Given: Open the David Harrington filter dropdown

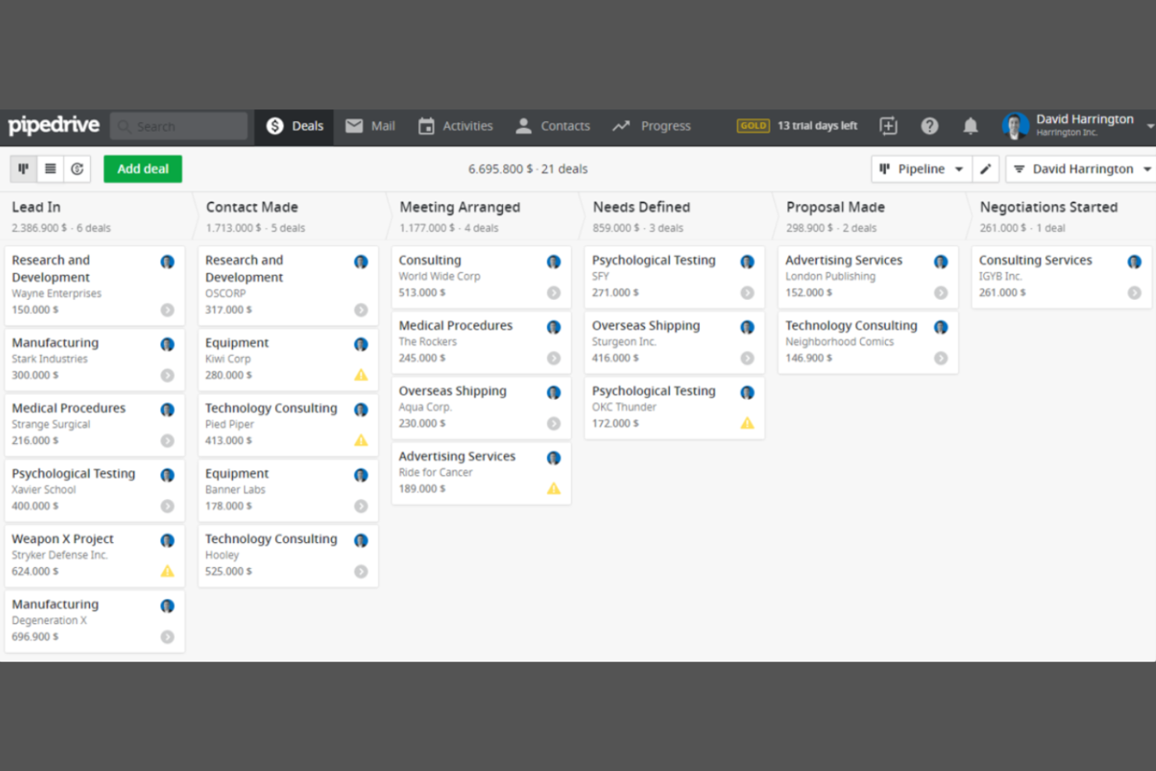Looking at the screenshot, I should (x=1080, y=169).
